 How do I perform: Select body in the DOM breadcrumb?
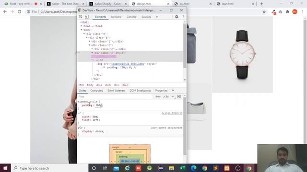90,85
